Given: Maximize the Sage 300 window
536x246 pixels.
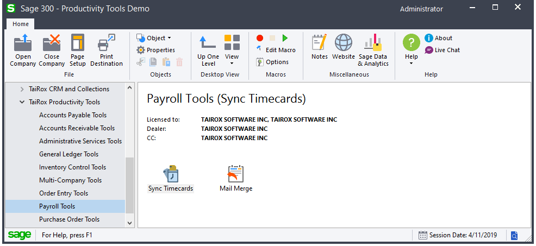Looking at the screenshot, I should [x=495, y=7].
